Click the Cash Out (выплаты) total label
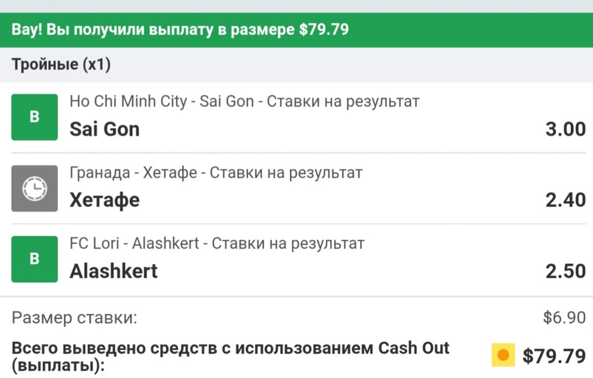The image size is (593, 378). (x=230, y=357)
